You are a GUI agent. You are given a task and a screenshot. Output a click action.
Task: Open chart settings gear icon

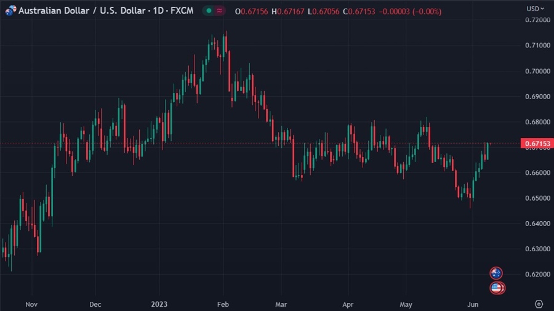539,304
